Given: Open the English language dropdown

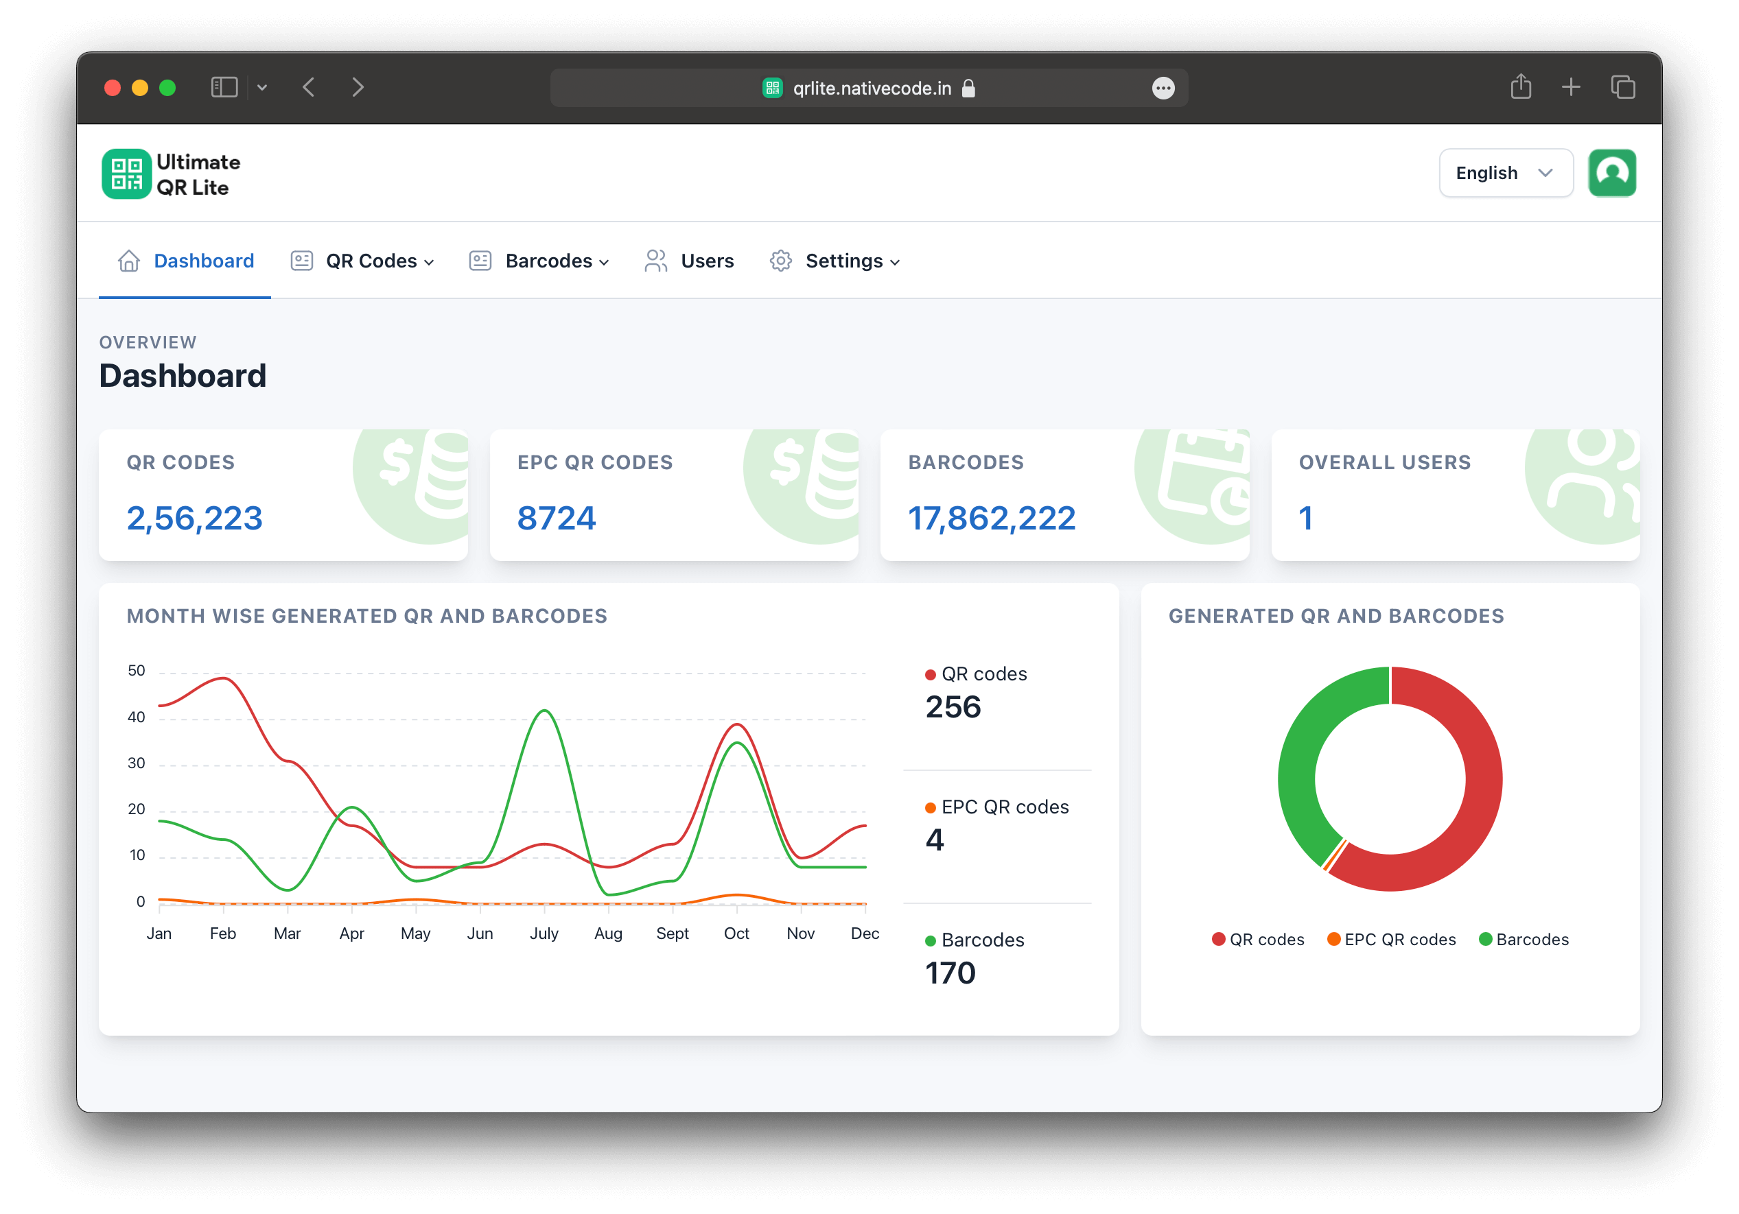Looking at the screenshot, I should click(1505, 174).
